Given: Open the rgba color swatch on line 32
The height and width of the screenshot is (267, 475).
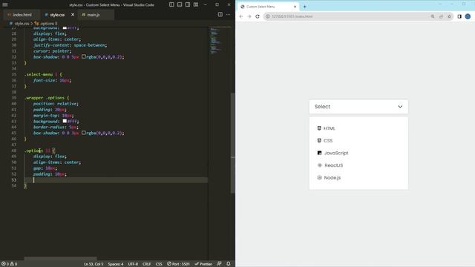Looking at the screenshot, I should (84, 56).
